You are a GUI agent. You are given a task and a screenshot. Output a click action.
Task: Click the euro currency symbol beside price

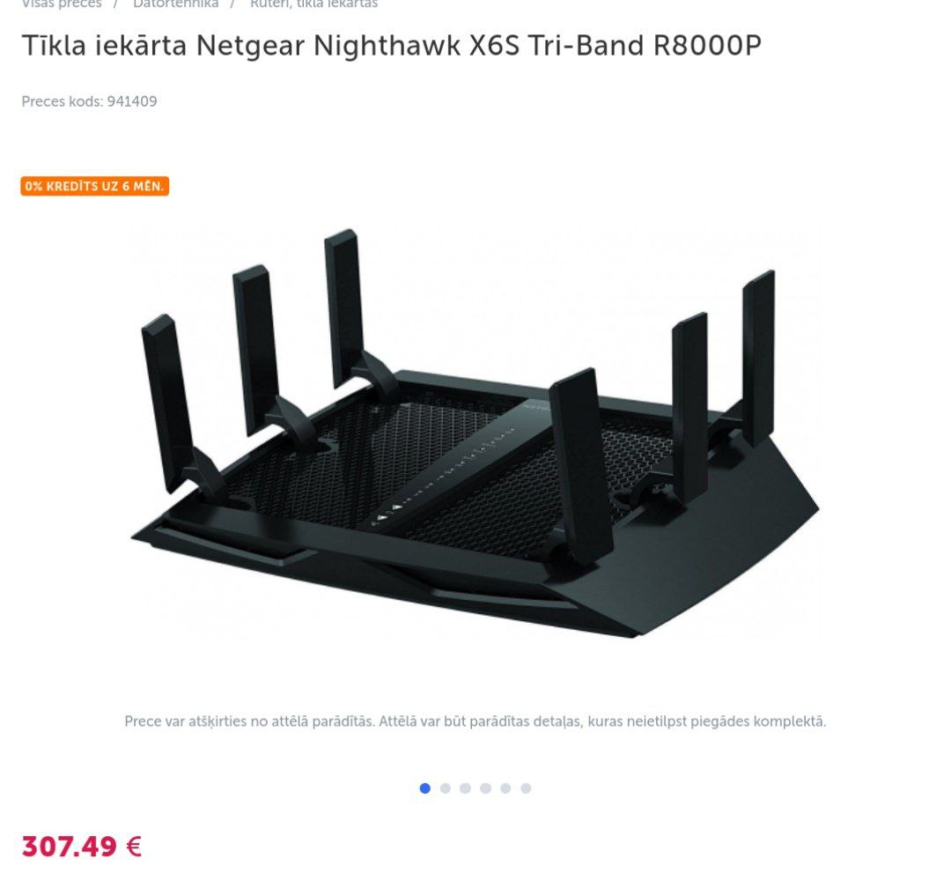[134, 846]
